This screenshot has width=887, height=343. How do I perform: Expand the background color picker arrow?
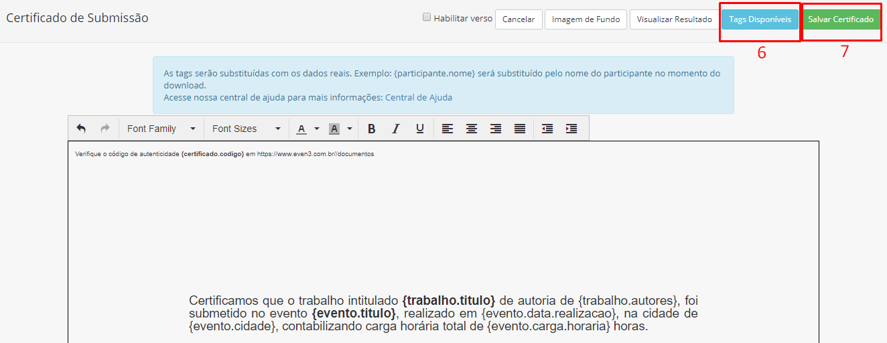point(350,129)
